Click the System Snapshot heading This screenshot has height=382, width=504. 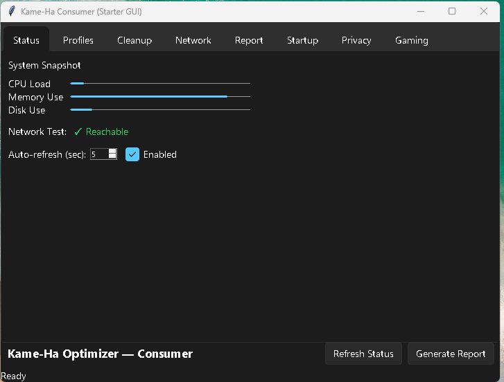44,65
